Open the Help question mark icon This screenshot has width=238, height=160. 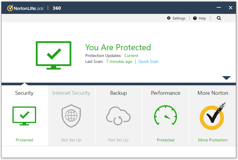(195, 18)
